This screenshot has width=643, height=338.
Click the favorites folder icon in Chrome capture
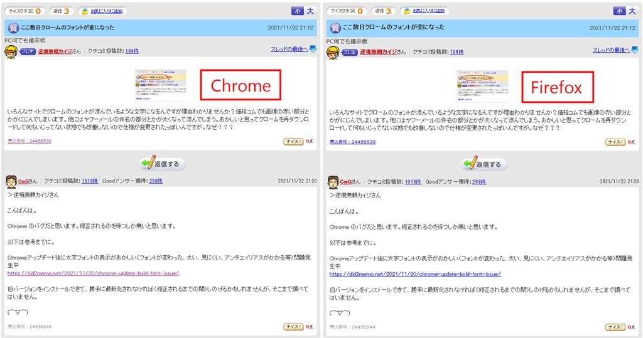tap(85, 11)
